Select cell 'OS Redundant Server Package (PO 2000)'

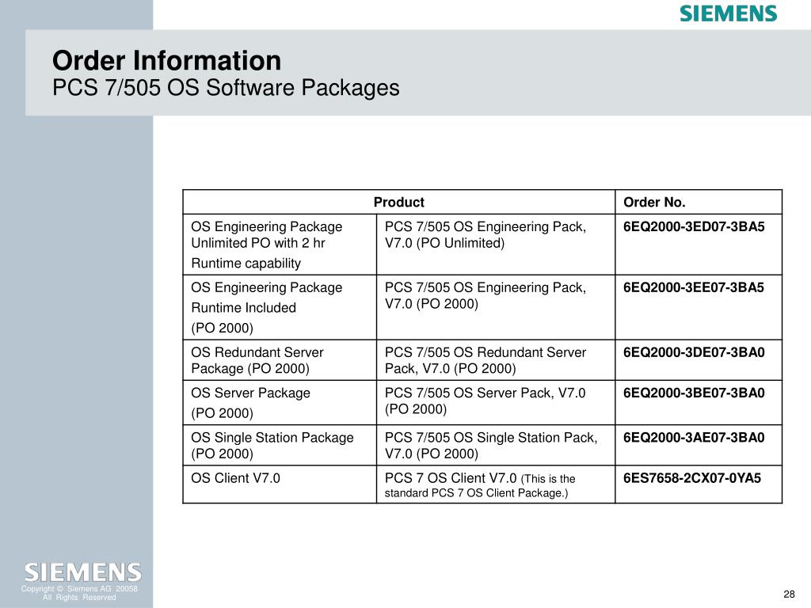point(280,360)
